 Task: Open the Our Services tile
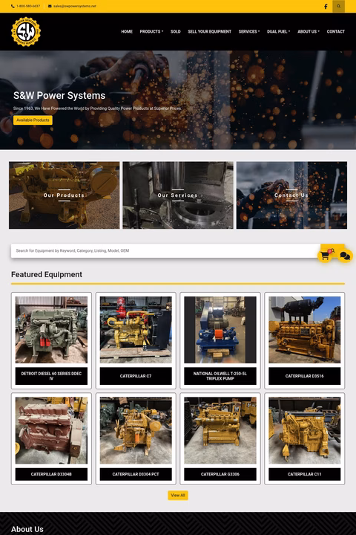178,195
